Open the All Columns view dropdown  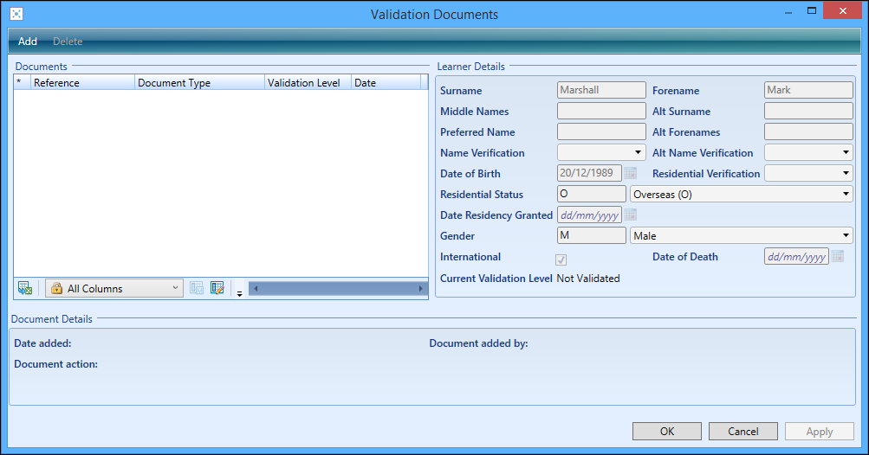coord(114,288)
